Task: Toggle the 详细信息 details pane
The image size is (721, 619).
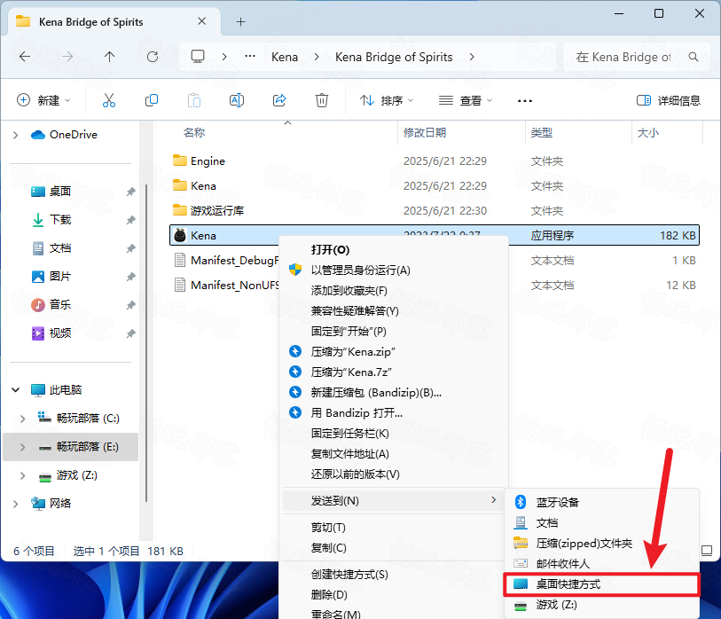Action: (x=668, y=100)
